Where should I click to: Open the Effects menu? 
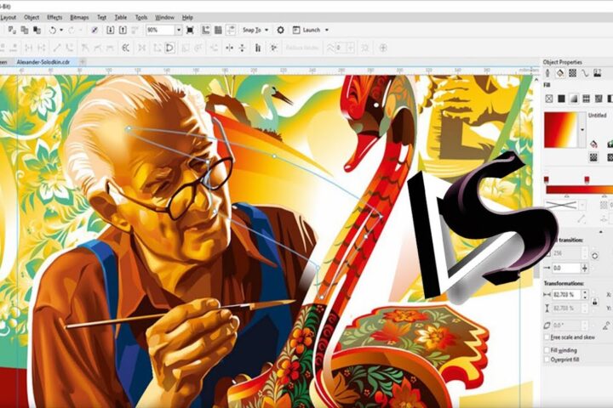54,17
